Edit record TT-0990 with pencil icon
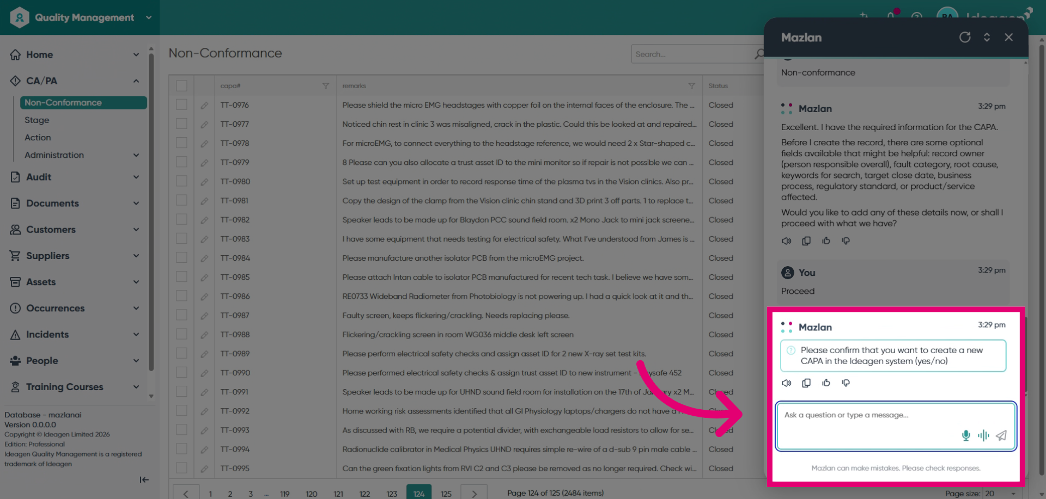Image resolution: width=1046 pixels, height=499 pixels. coord(204,373)
